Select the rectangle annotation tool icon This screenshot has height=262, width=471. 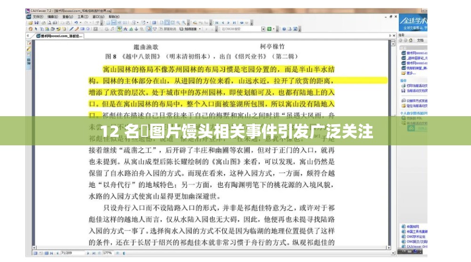tap(82, 29)
